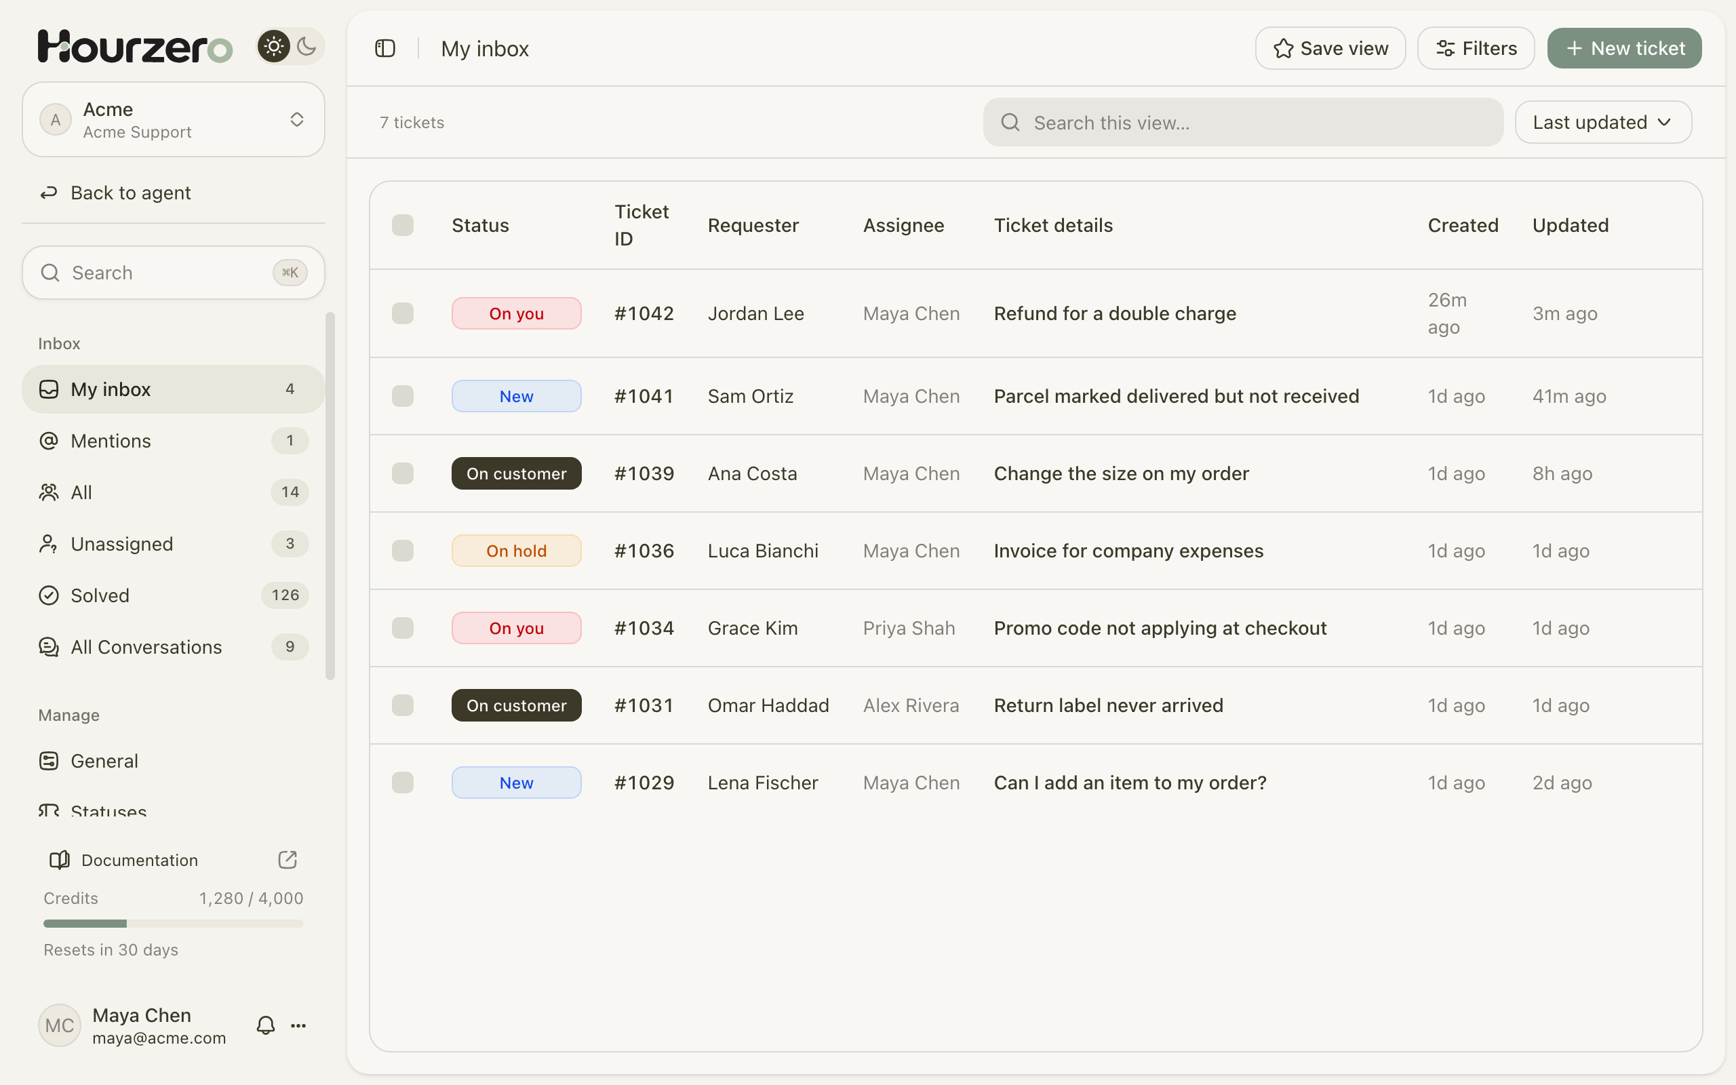Click the General settings icon

[49, 761]
